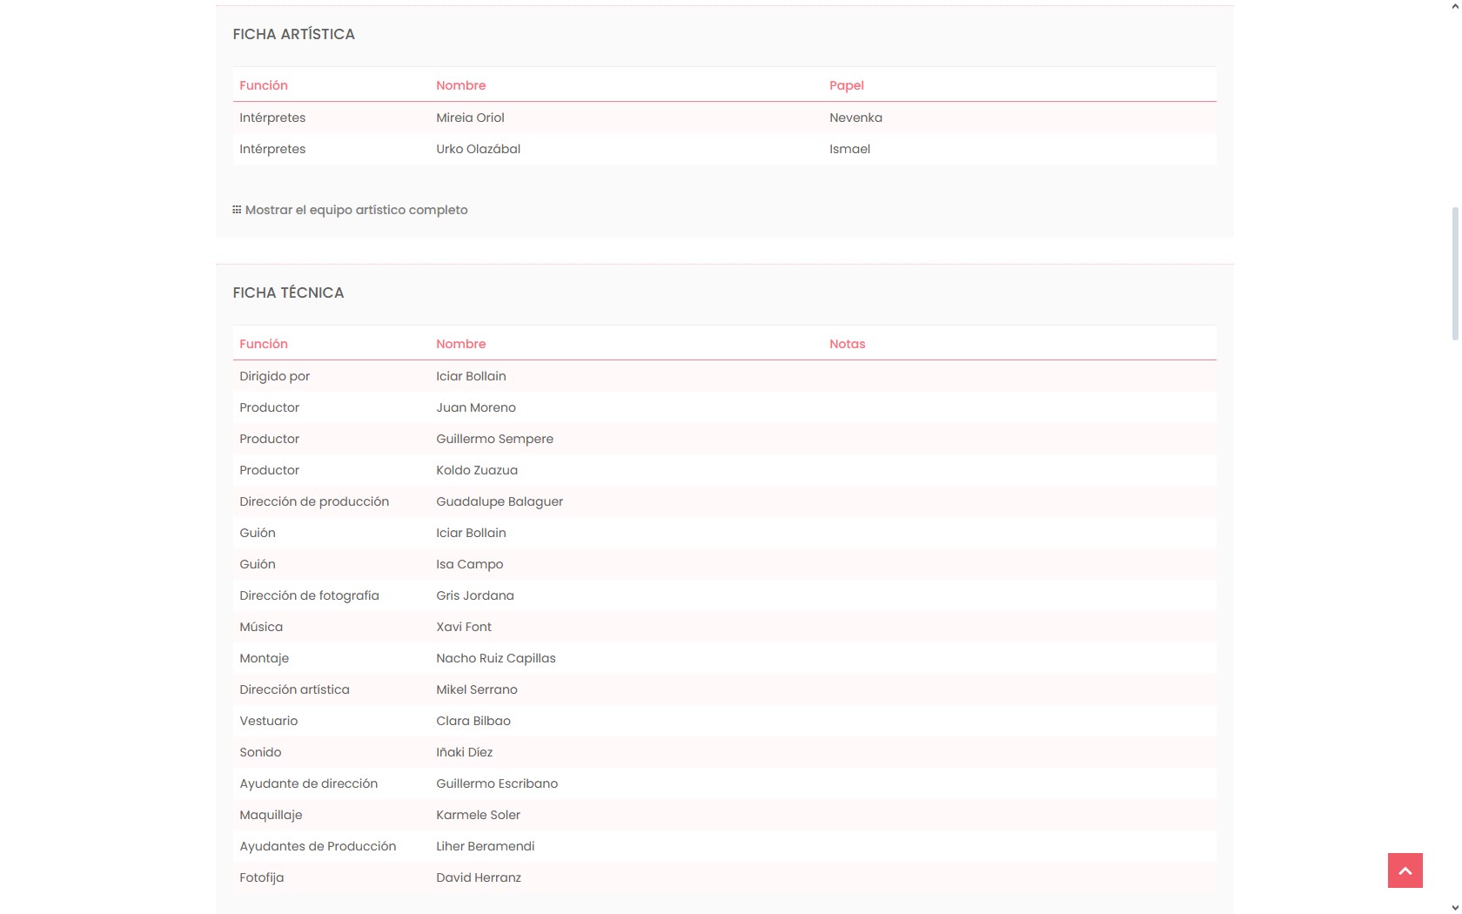Open Urko Olazábal's name entry
The image size is (1462, 914).
click(x=478, y=149)
